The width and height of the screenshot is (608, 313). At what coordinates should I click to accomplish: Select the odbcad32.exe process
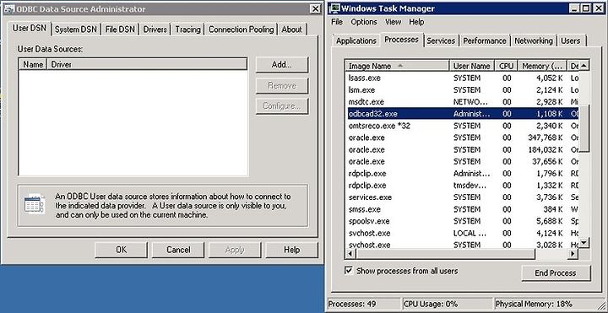pyautogui.click(x=462, y=114)
